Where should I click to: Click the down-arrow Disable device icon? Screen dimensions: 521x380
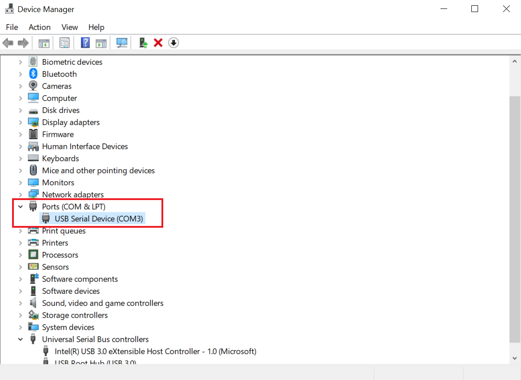(x=174, y=43)
